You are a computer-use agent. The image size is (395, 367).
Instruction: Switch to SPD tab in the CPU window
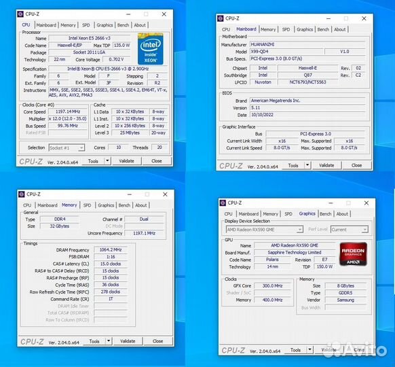tap(86, 25)
